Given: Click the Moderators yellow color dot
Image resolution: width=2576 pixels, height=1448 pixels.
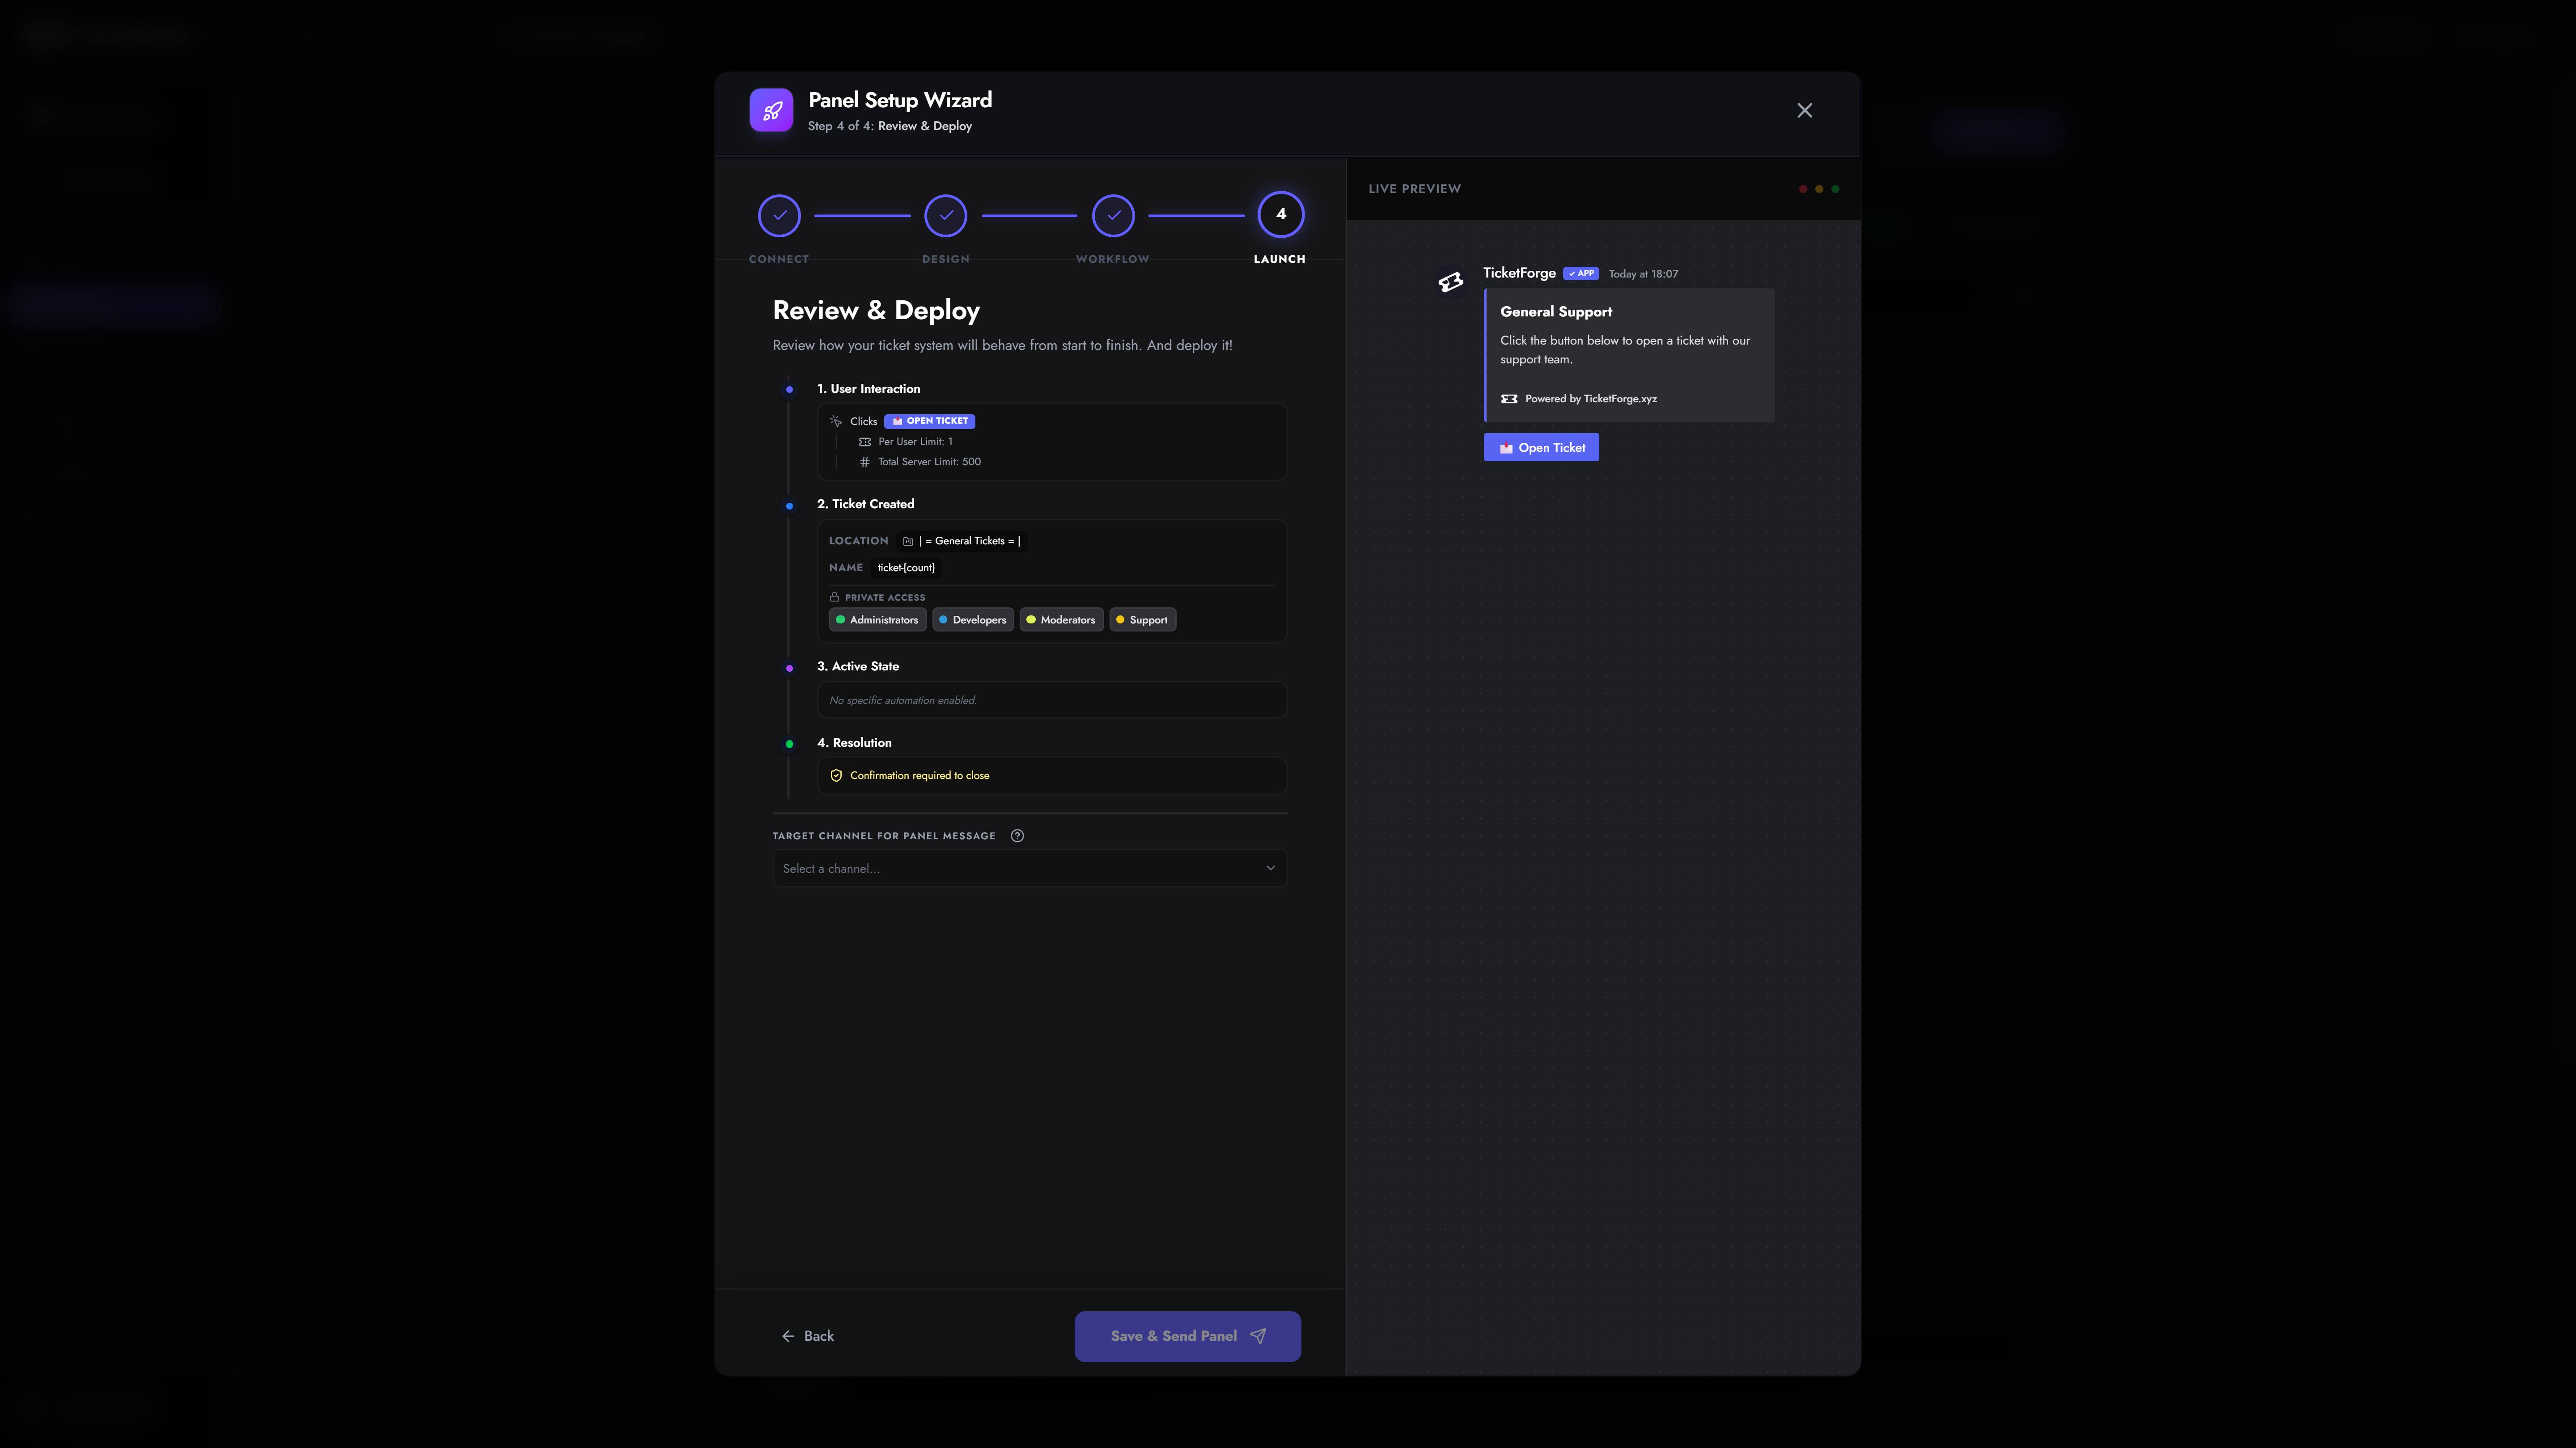Looking at the screenshot, I should pos(1031,619).
